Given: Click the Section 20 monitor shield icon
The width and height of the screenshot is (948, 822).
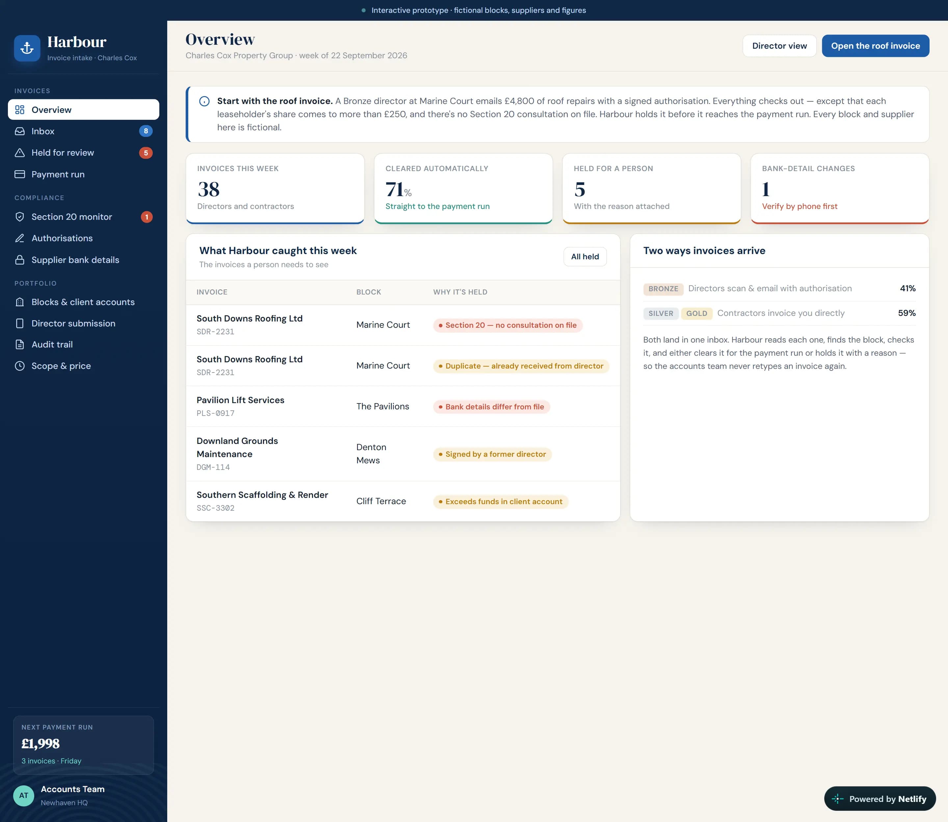Looking at the screenshot, I should (20, 217).
